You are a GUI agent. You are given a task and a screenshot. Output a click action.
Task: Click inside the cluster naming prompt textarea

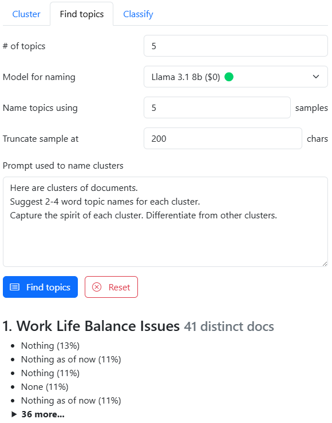tap(165, 222)
